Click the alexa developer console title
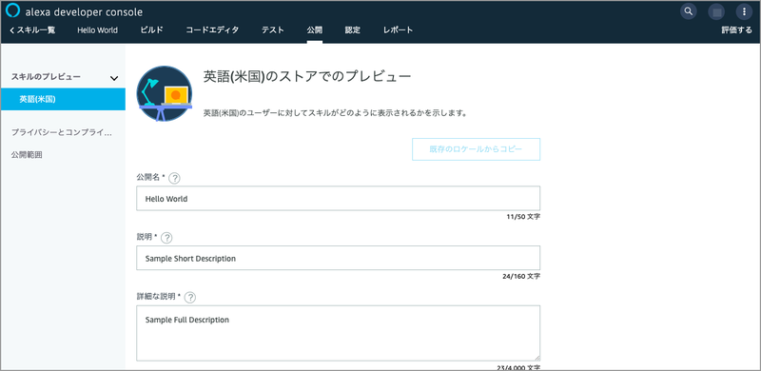 (84, 12)
